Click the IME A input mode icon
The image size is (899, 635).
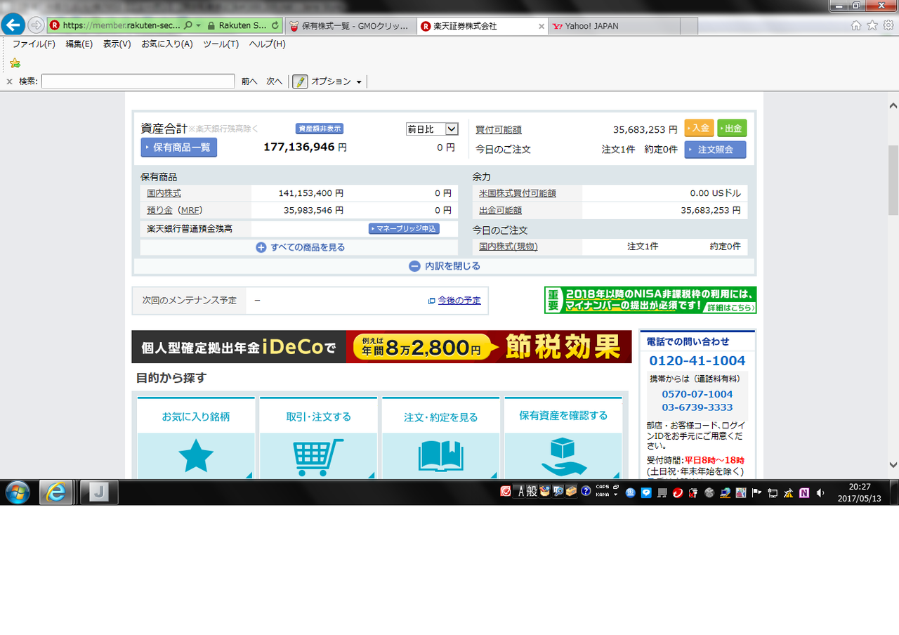coord(521,492)
